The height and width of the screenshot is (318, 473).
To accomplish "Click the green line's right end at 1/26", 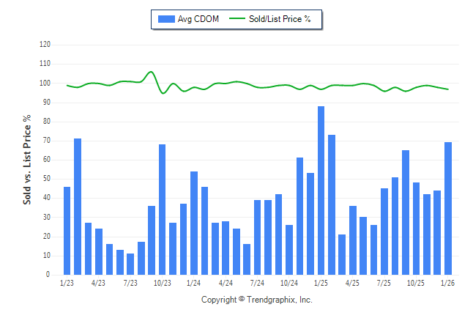I will pyautogui.click(x=448, y=89).
